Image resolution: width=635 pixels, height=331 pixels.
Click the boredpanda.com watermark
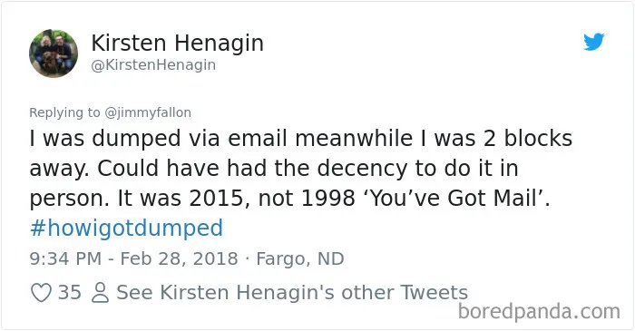tap(539, 312)
